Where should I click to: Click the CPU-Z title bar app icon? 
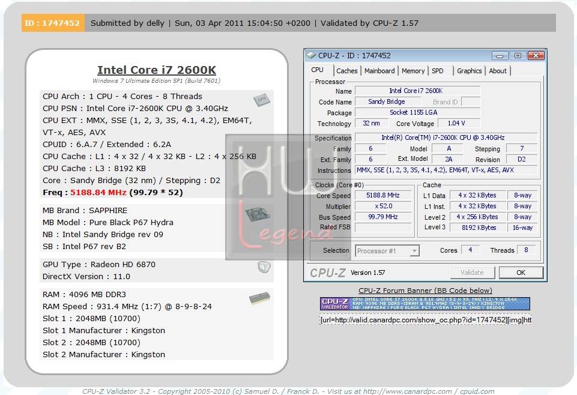pos(311,56)
